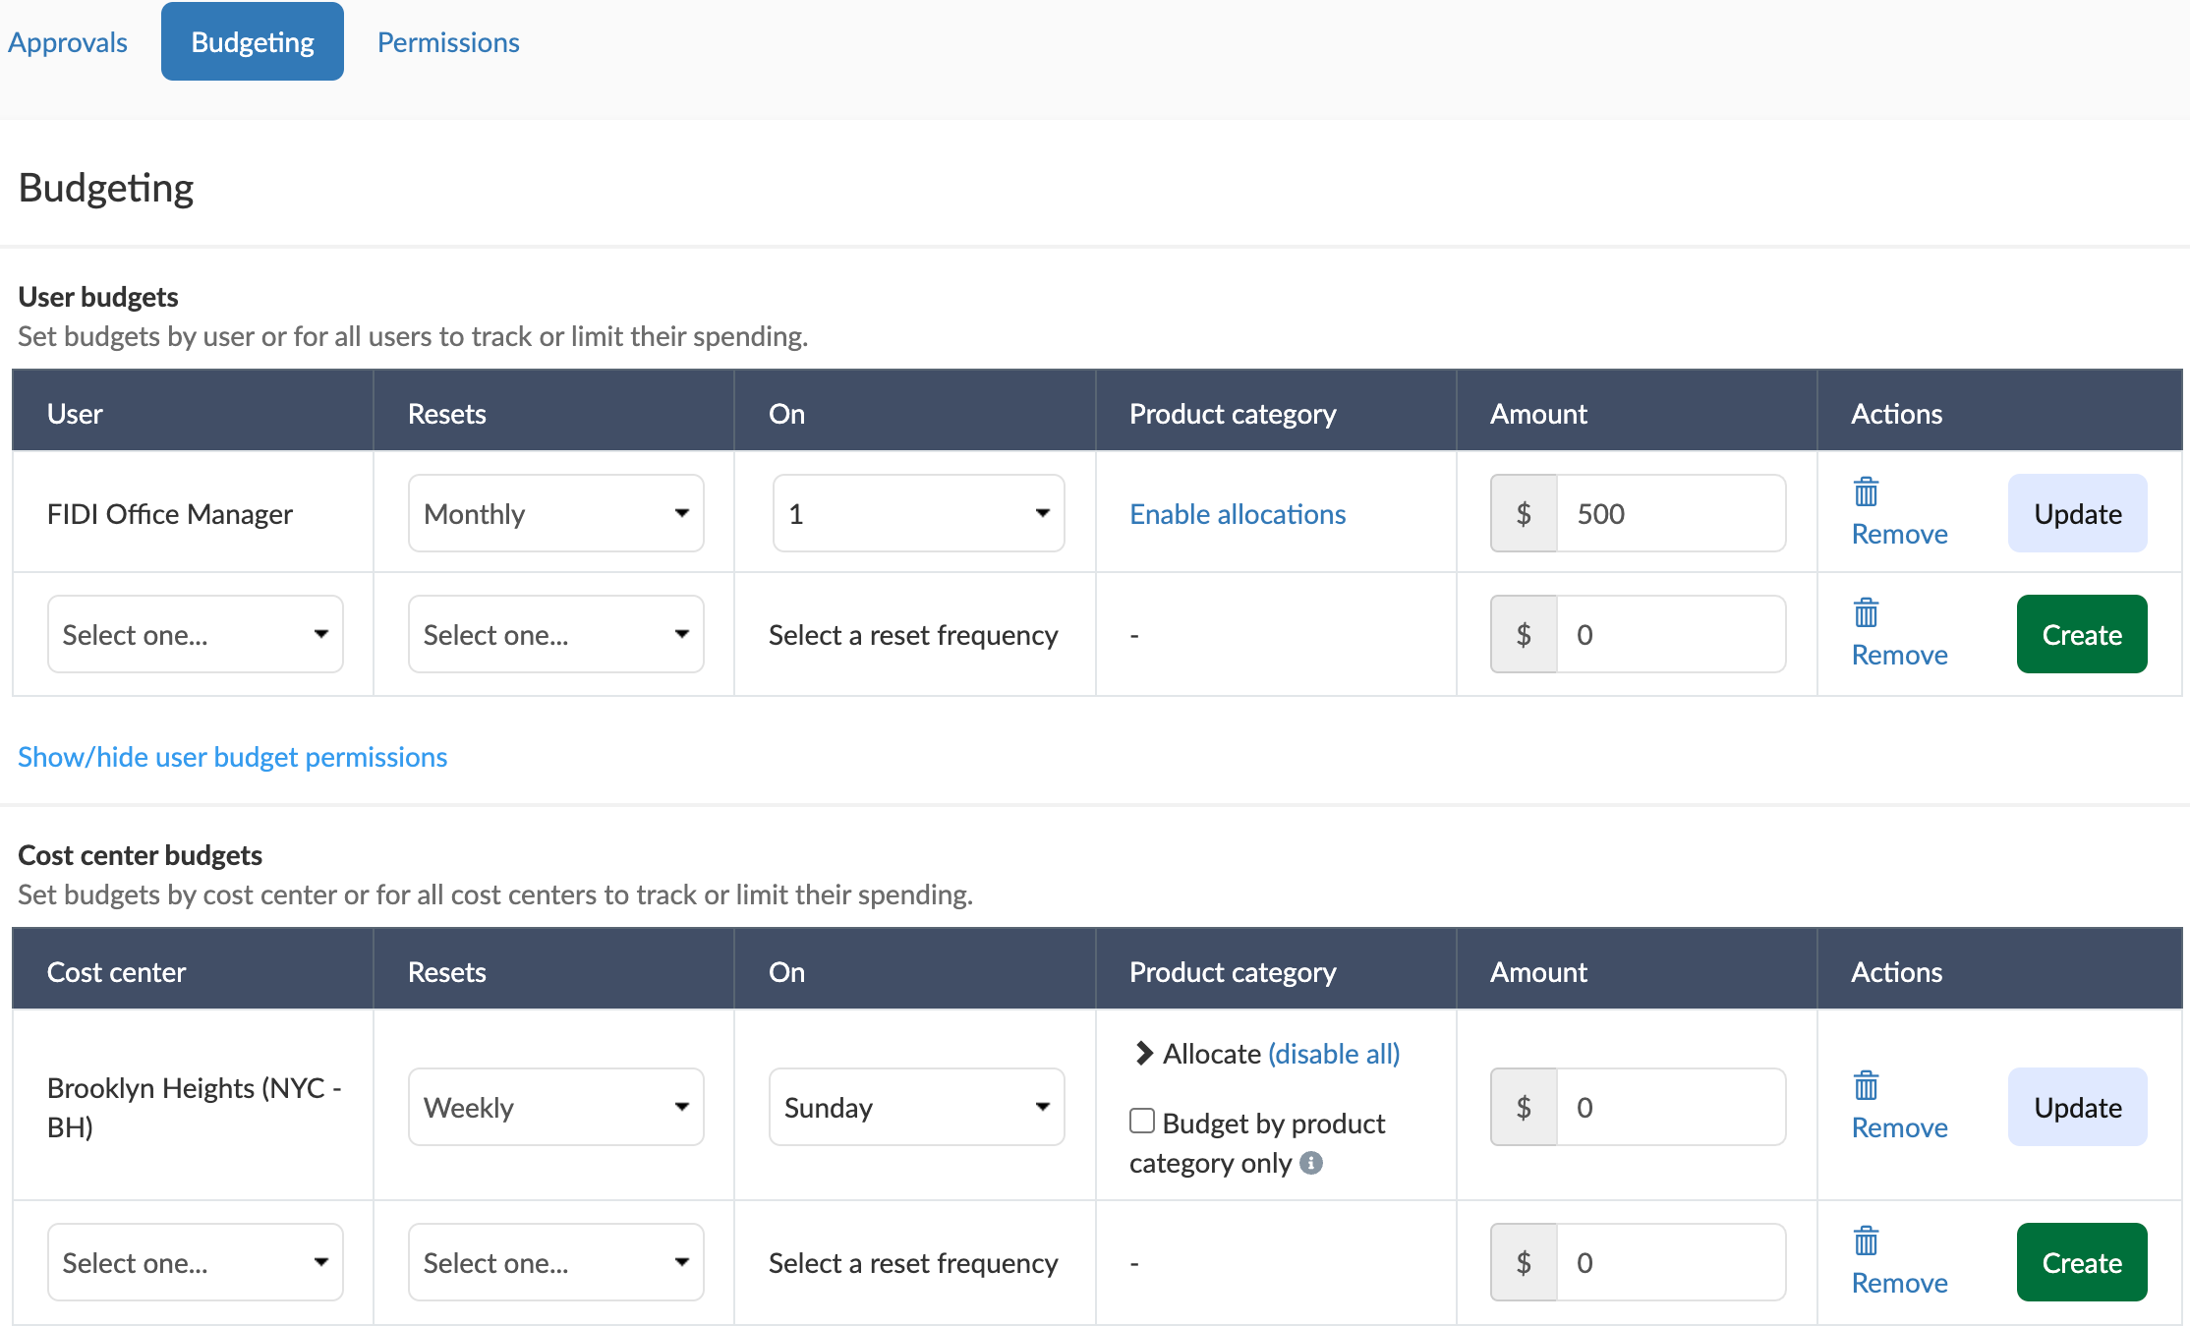Switch to the Permissions tab
Image resolution: width=2190 pixels, height=1327 pixels.
click(448, 42)
